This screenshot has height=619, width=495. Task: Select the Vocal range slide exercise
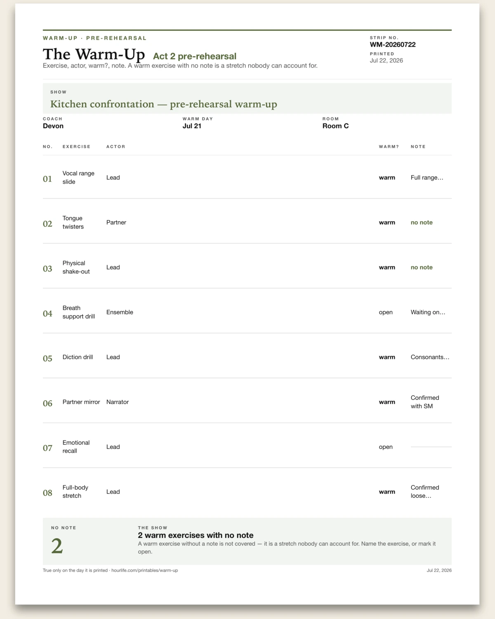click(x=78, y=177)
